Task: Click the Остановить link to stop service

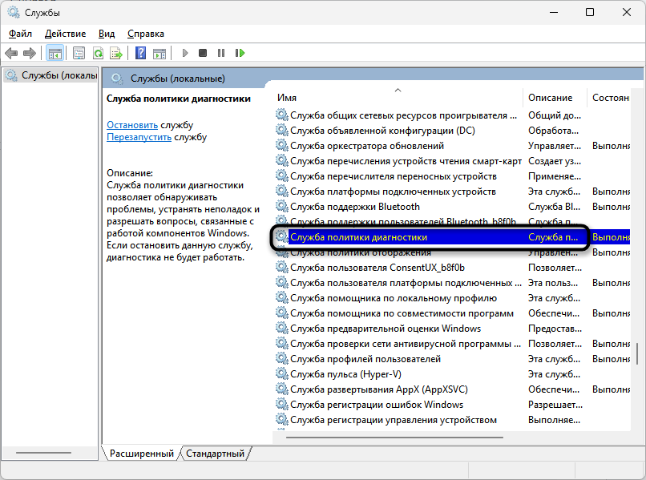Action: click(x=132, y=125)
